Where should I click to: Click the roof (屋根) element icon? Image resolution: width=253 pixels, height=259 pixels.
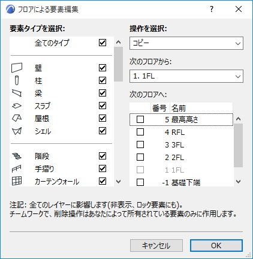(x=17, y=118)
